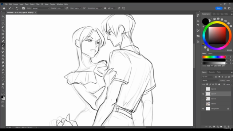Toggle lock all layer icon
The height and width of the screenshot is (131, 233).
(x=219, y=84)
